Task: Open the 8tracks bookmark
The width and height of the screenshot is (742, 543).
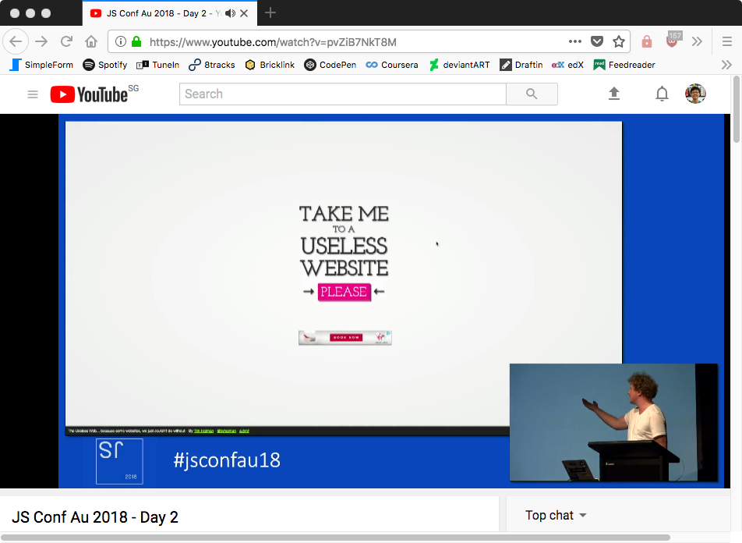Action: coord(211,65)
